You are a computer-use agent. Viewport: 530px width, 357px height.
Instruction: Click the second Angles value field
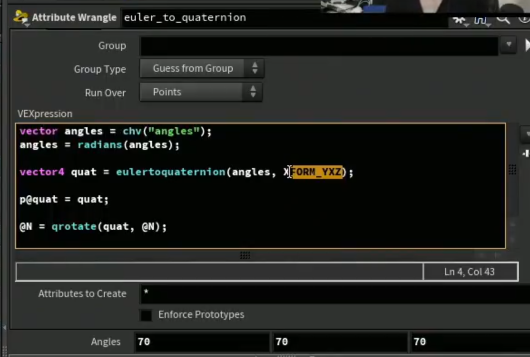340,342
